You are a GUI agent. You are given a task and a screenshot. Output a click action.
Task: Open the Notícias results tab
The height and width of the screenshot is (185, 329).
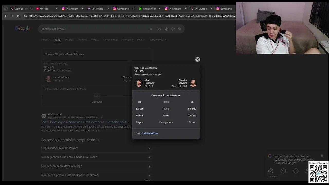pyautogui.click(x=69, y=40)
